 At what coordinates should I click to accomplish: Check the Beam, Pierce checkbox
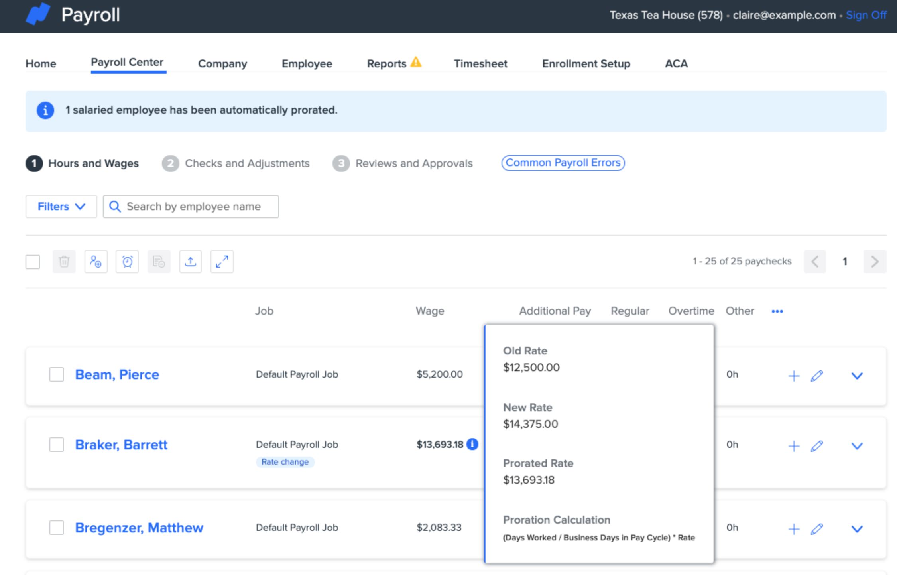pos(57,374)
